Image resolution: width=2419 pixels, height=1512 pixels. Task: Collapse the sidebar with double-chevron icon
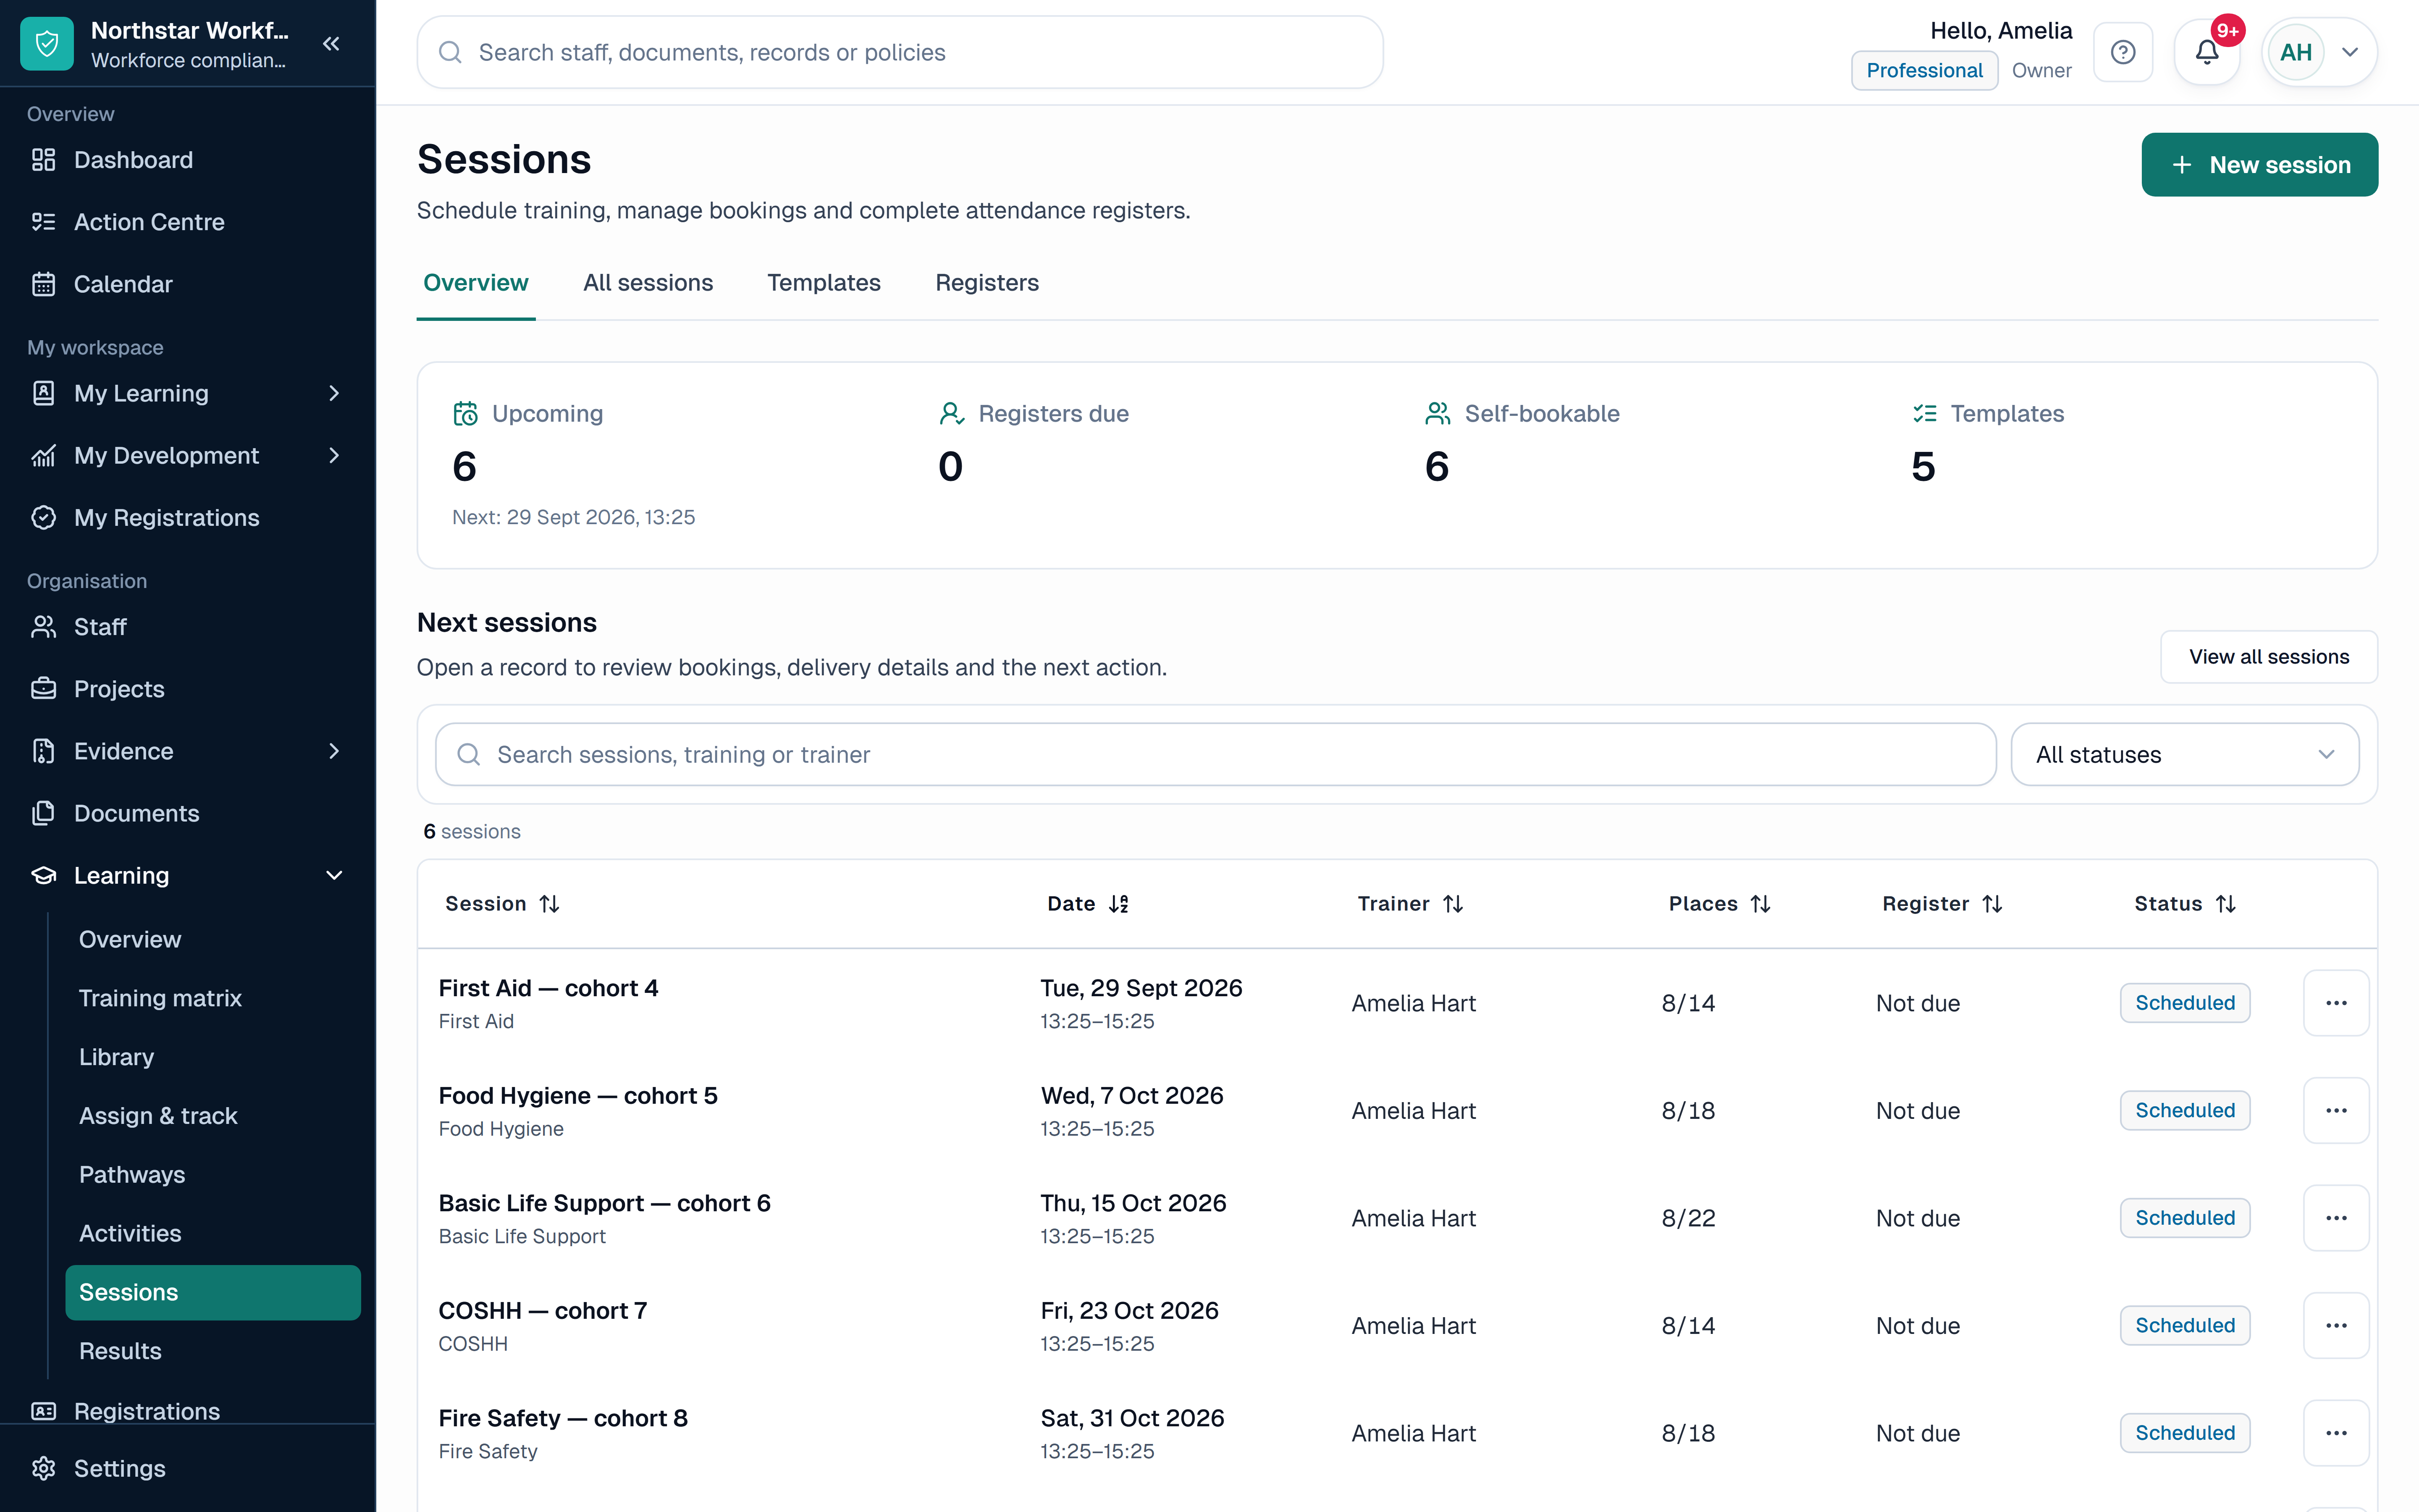[331, 44]
